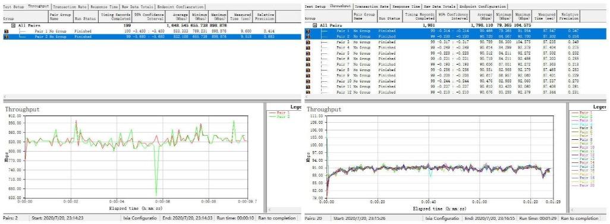610x224 pixels.
Task: Collapse All Pairs group with 199 records
Action: point(13,25)
